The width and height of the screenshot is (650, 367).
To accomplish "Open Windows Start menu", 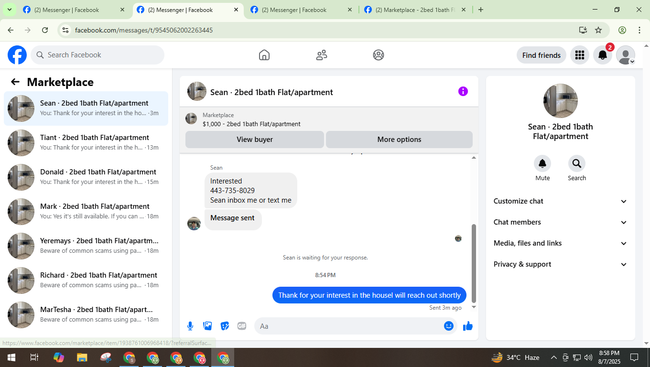I will (11, 357).
